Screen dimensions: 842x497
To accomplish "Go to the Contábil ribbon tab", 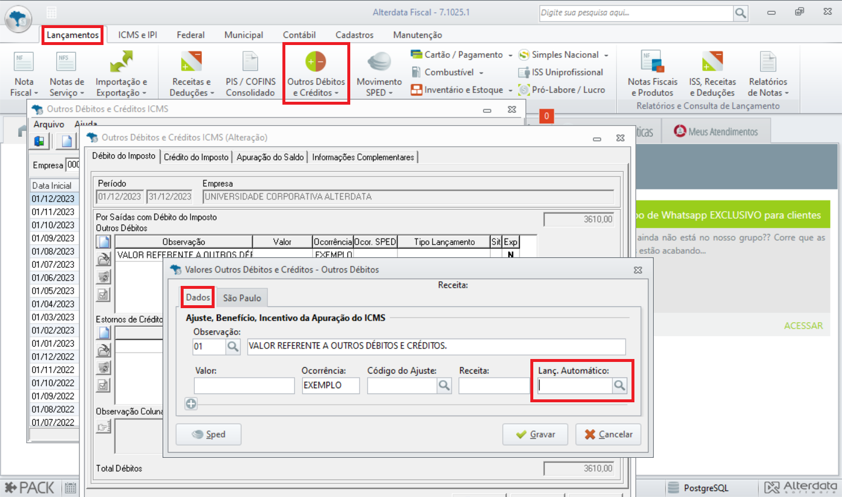I will pyautogui.click(x=299, y=35).
